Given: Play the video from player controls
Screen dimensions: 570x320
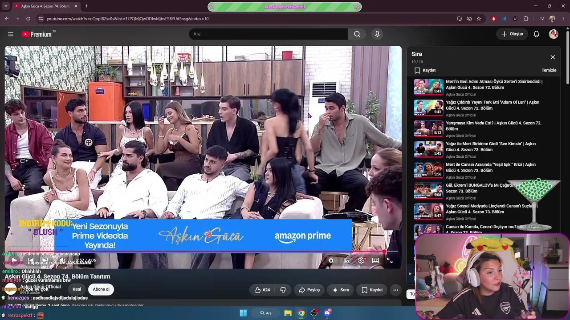Looking at the screenshot, I should pyautogui.click(x=14, y=260).
